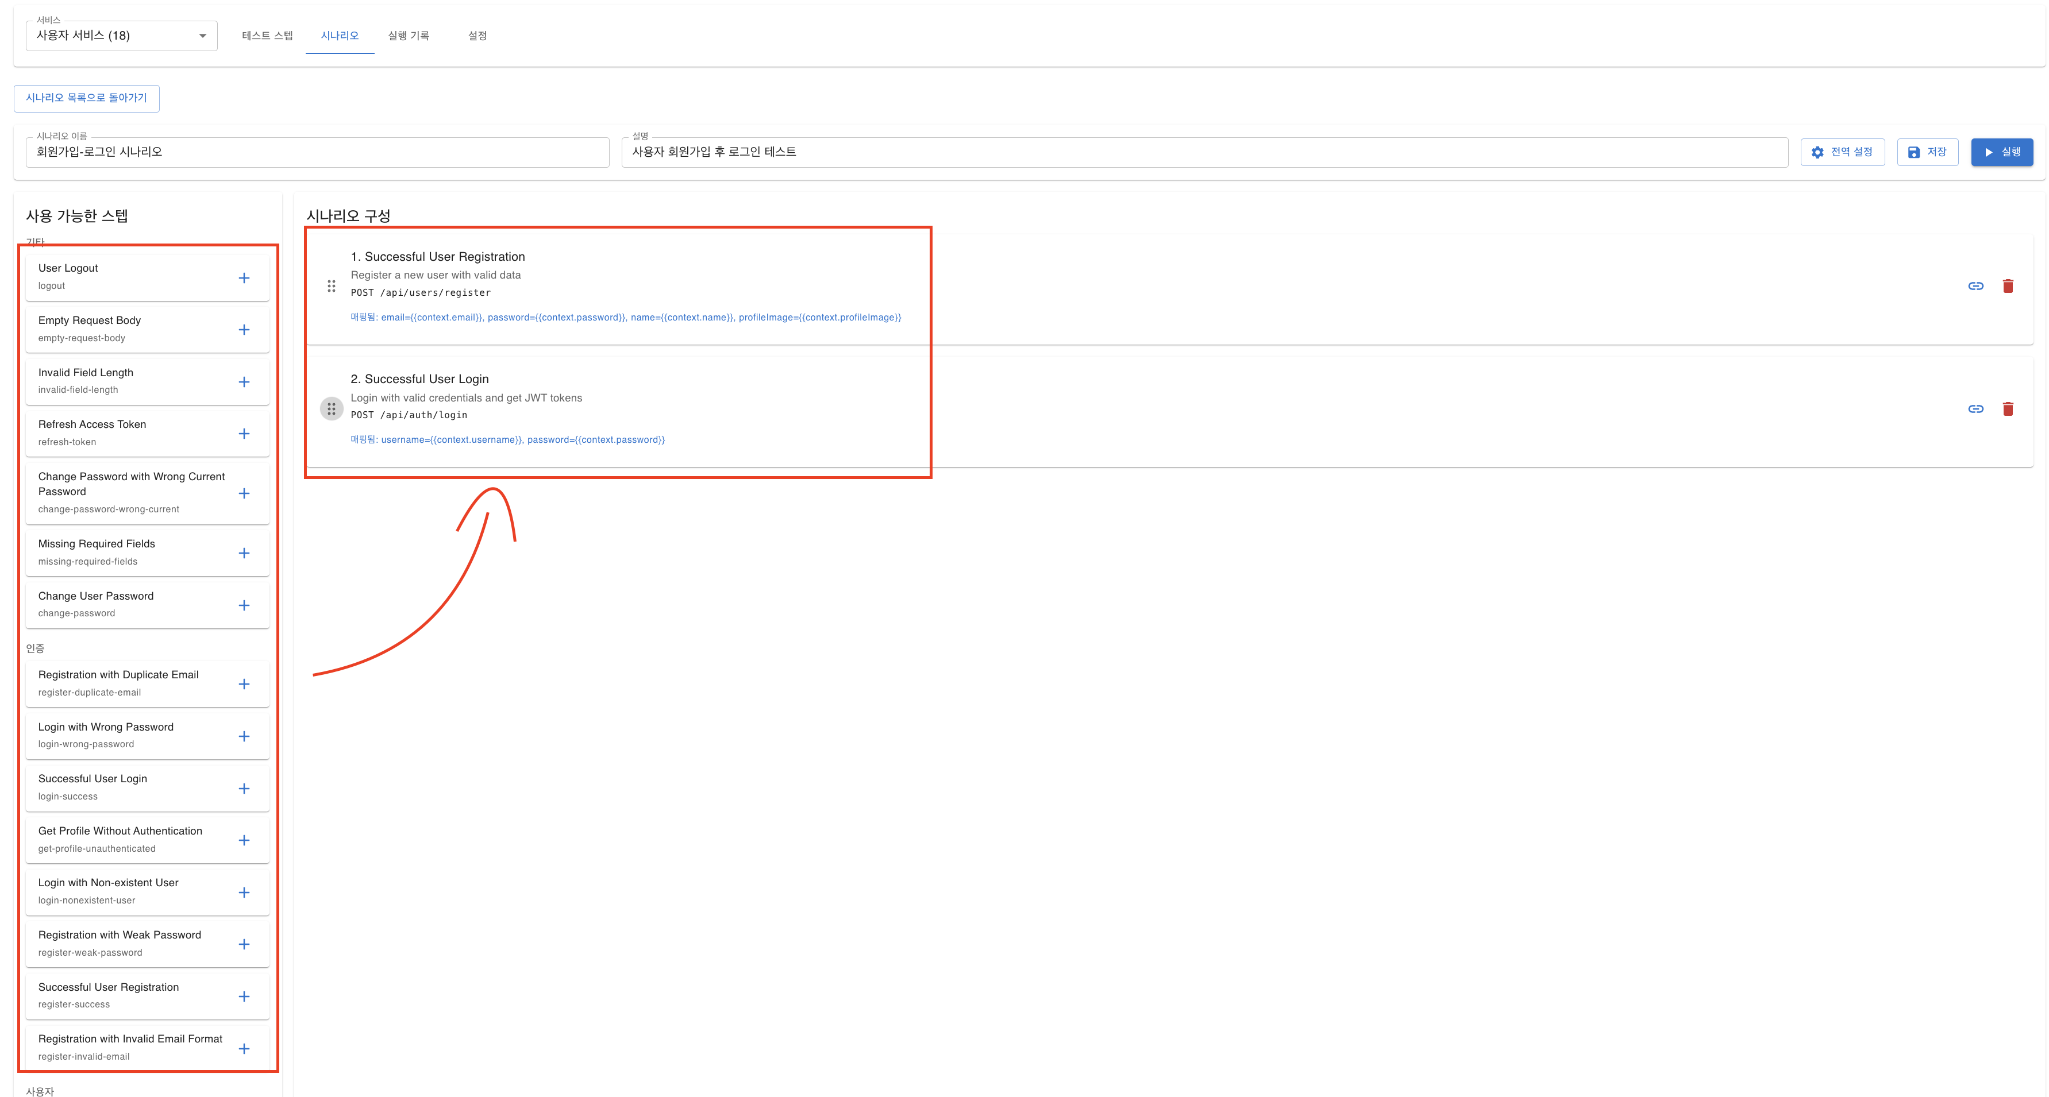Click 시나리오 목록으로 돌아가기 button

click(x=87, y=98)
